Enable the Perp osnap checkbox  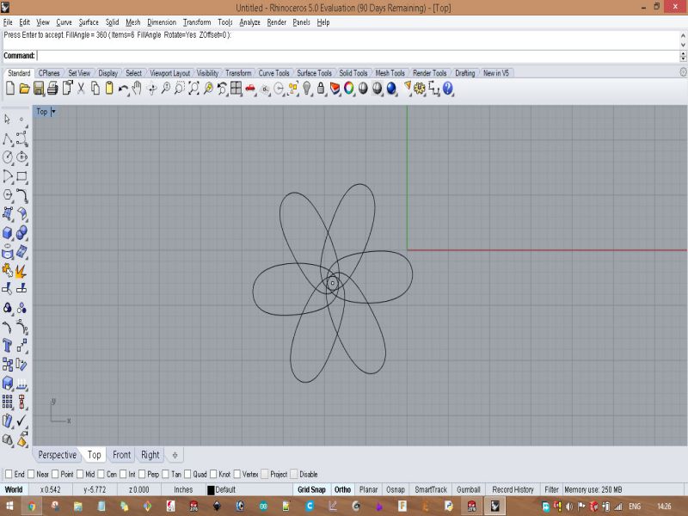pos(142,474)
